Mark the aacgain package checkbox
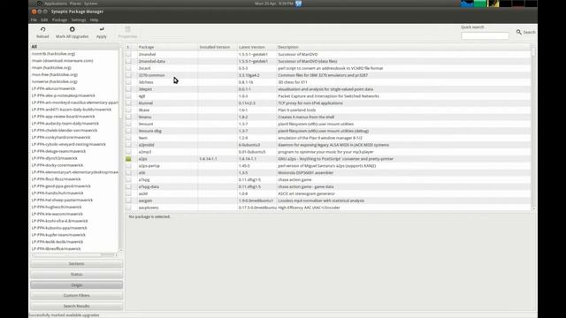This screenshot has height=318, width=566. [128, 201]
